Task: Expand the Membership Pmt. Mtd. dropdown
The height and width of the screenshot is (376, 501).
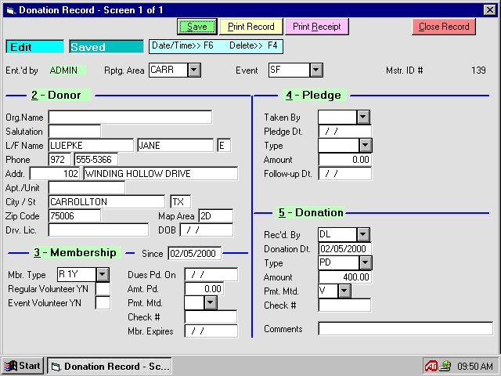Action: [x=211, y=303]
